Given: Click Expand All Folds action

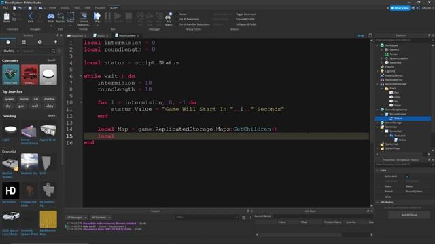Looking at the screenshot, I should [x=245, y=19].
